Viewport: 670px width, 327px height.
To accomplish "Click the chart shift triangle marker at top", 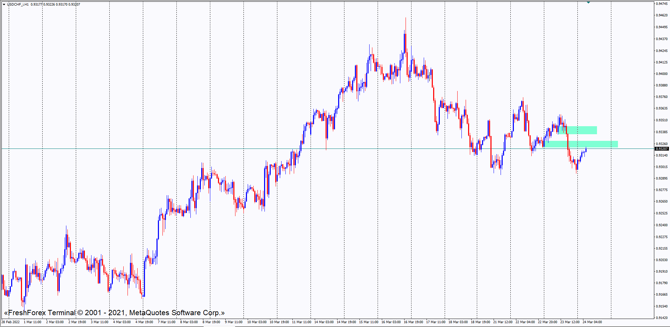I will (x=588, y=2).
